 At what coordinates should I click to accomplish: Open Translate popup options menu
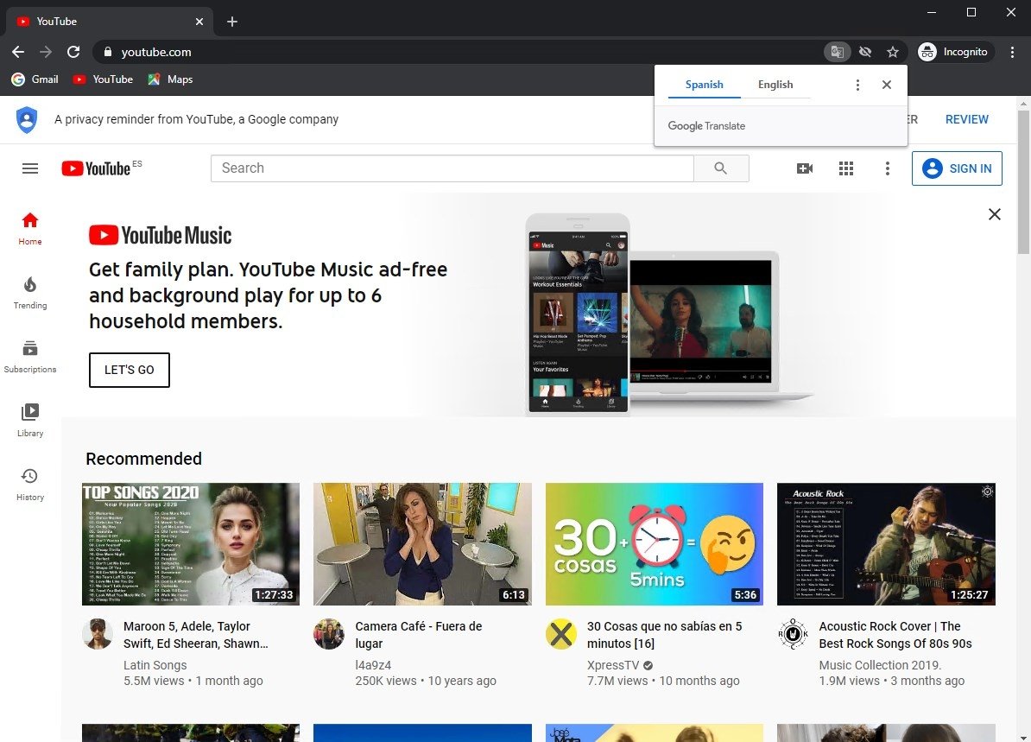click(857, 85)
